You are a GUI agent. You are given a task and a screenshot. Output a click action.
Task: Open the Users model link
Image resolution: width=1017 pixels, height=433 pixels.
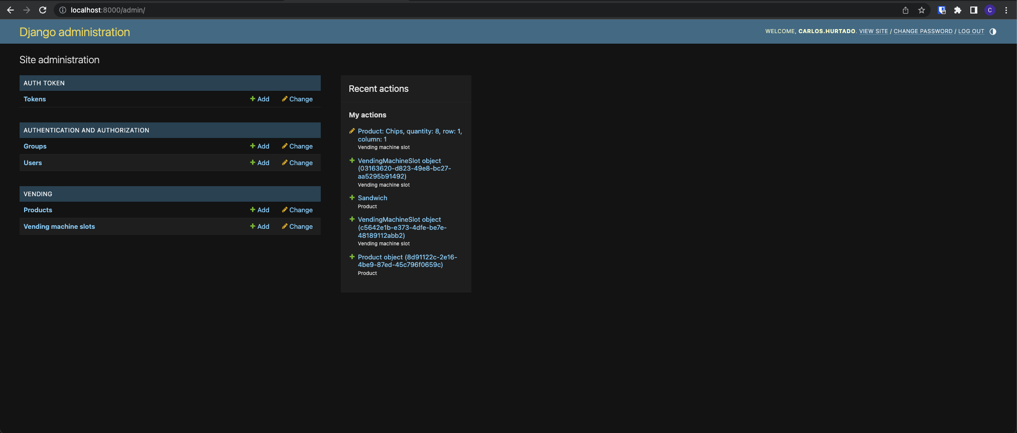[33, 163]
